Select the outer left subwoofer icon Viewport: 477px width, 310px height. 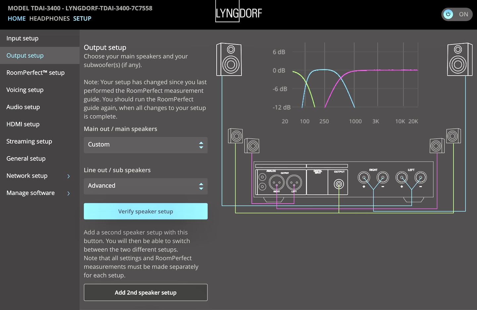tap(236, 136)
